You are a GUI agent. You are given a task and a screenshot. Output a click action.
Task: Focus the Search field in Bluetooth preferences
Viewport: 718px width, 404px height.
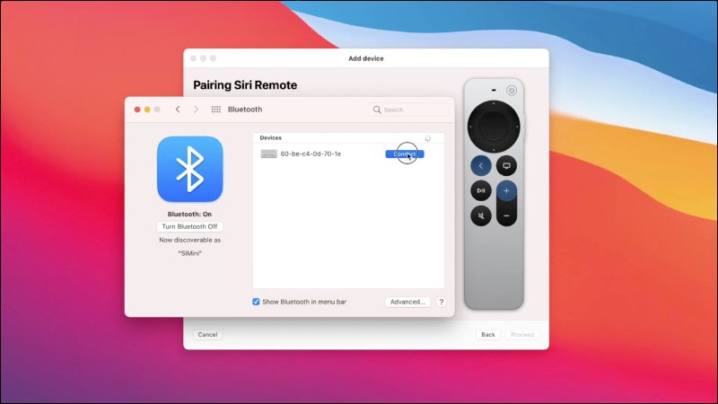point(409,110)
